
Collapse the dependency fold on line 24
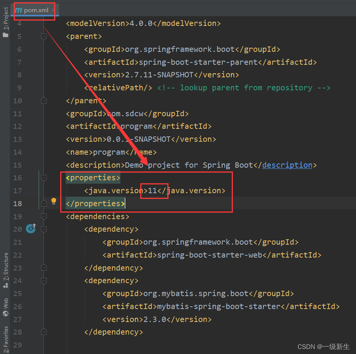point(43,281)
